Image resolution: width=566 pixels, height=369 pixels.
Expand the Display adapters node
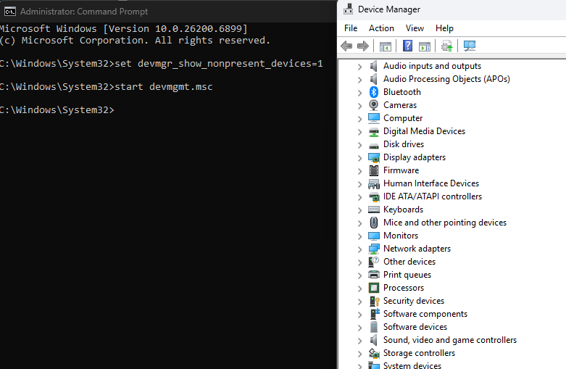(360, 157)
